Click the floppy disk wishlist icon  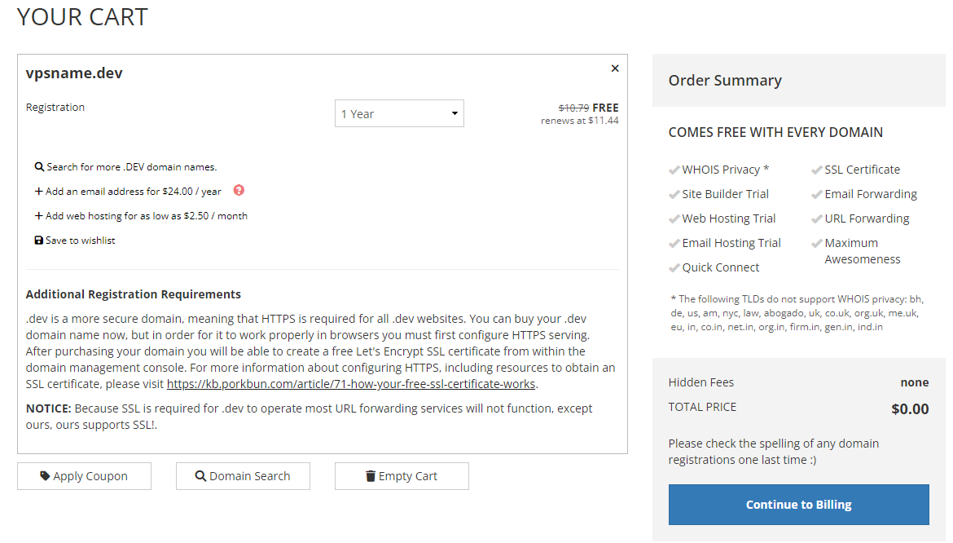tap(38, 241)
